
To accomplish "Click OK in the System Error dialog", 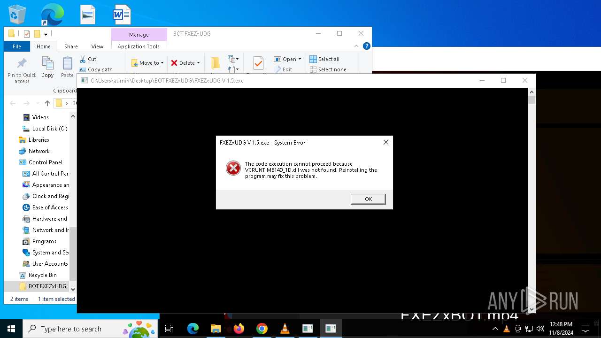I will click(x=368, y=199).
